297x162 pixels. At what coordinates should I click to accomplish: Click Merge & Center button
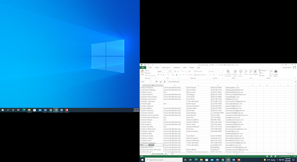point(200,75)
